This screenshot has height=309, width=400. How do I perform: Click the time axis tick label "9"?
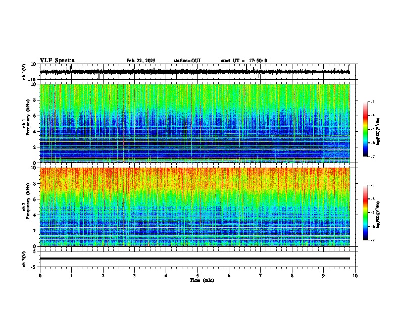(x=323, y=276)
